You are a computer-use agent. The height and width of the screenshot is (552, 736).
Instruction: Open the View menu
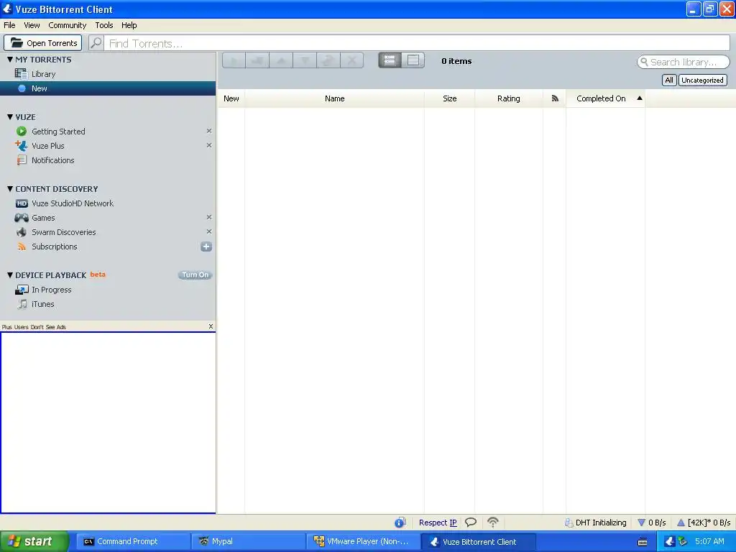(32, 25)
